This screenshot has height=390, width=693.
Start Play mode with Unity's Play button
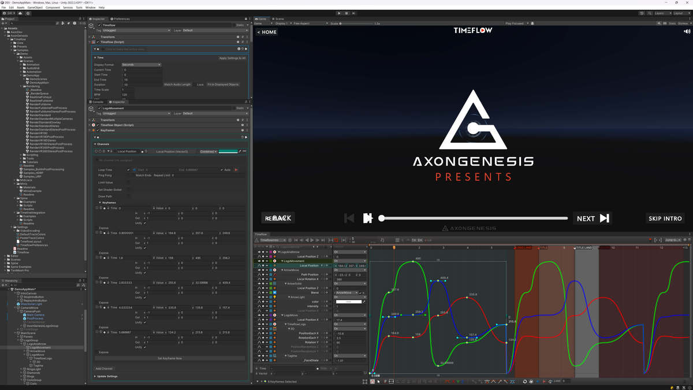tap(339, 13)
